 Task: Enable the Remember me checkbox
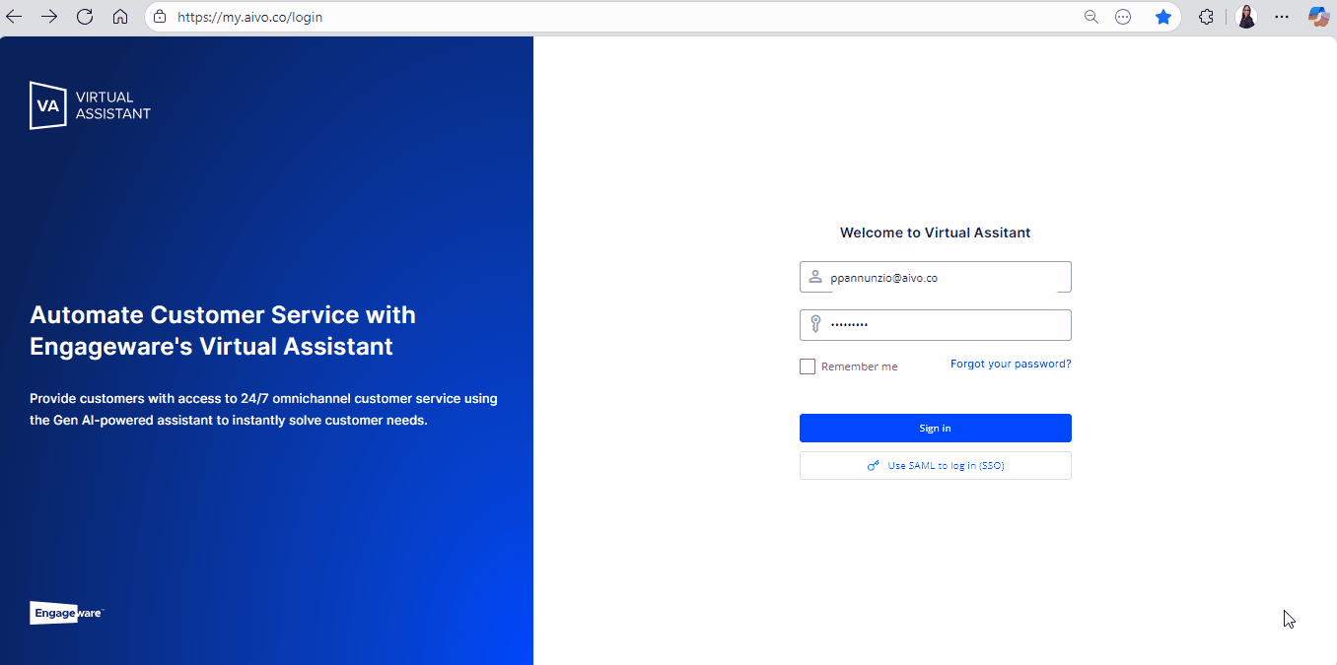coord(808,366)
